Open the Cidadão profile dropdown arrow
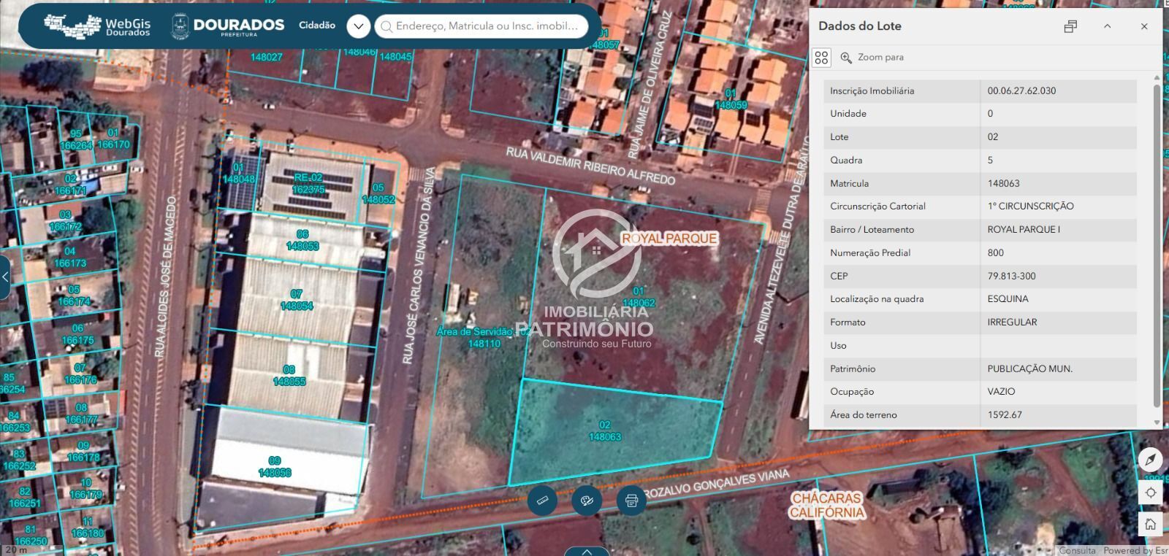The width and height of the screenshot is (1169, 556). [358, 26]
